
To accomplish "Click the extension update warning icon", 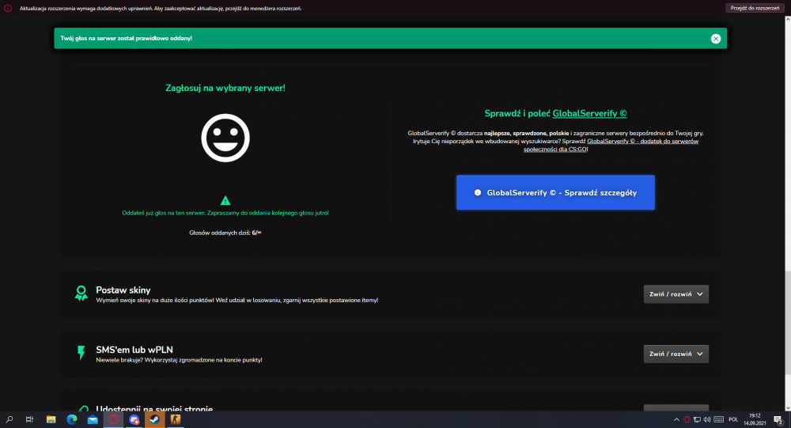I will point(8,8).
